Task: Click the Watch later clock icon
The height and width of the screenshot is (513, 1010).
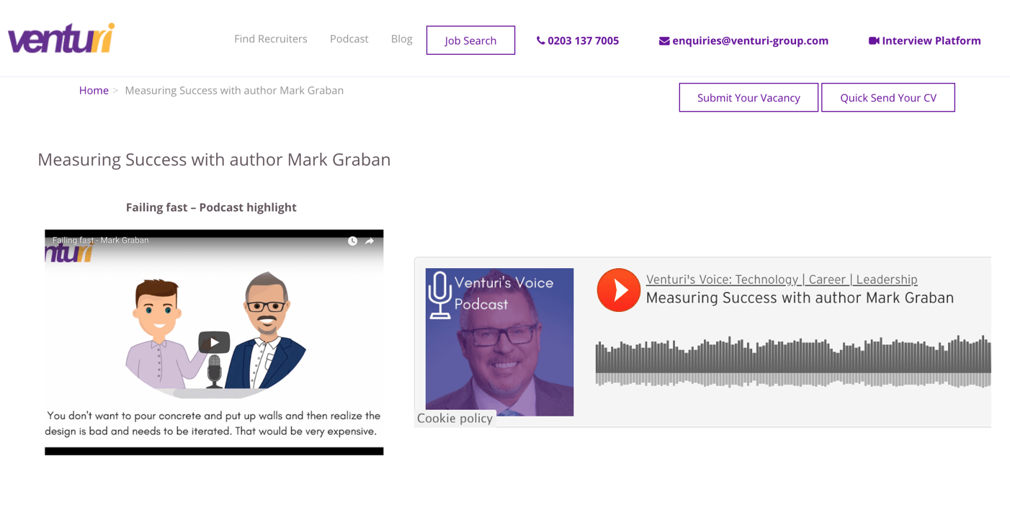Action: pyautogui.click(x=352, y=241)
